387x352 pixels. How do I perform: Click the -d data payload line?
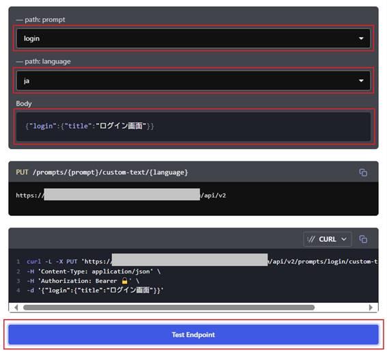[95, 290]
